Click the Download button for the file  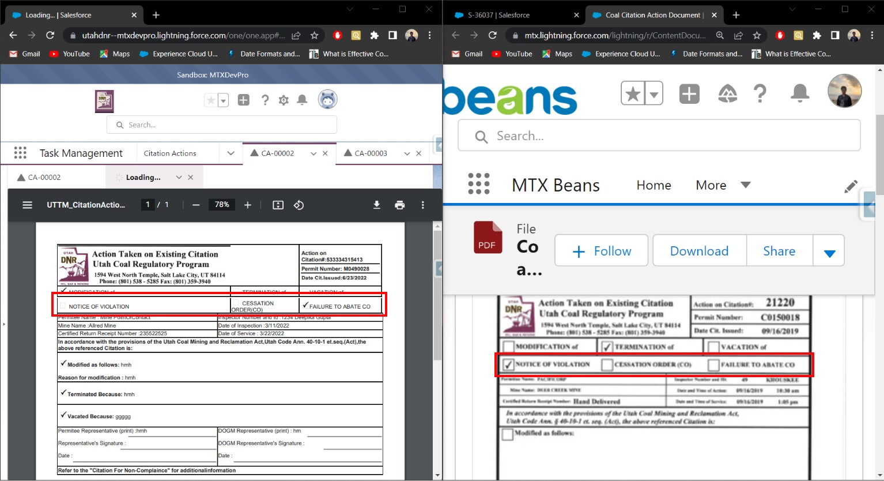tap(699, 250)
